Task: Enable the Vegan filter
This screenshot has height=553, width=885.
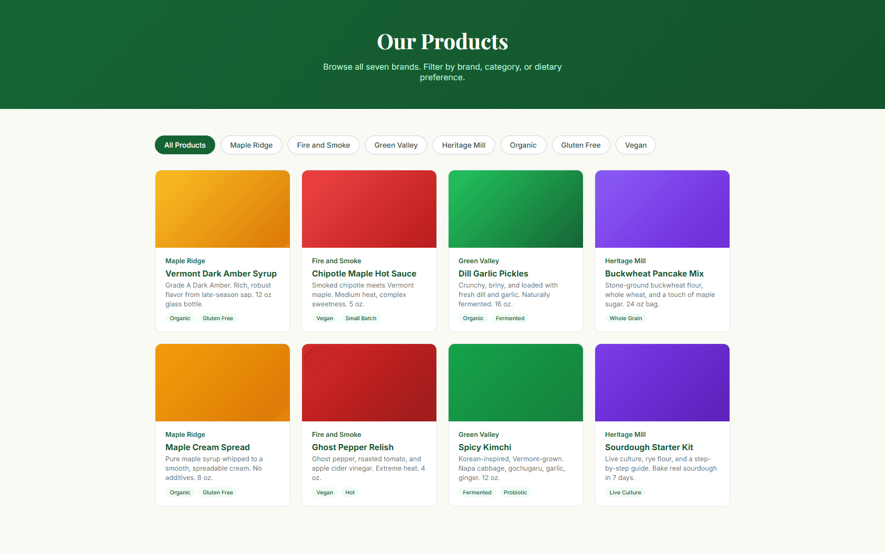Action: click(x=635, y=145)
